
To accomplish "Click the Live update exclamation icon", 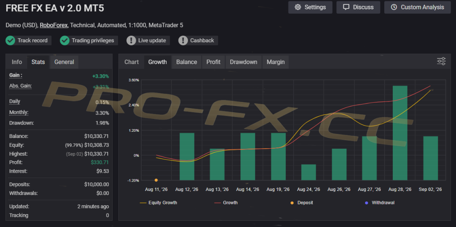I will pos(131,41).
